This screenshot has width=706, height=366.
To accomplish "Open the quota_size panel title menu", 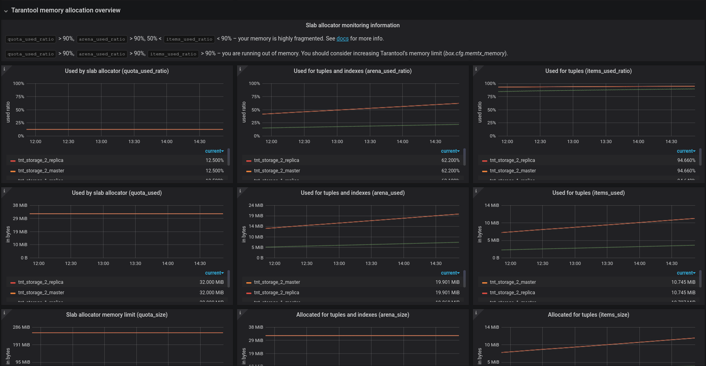I will coord(117,315).
